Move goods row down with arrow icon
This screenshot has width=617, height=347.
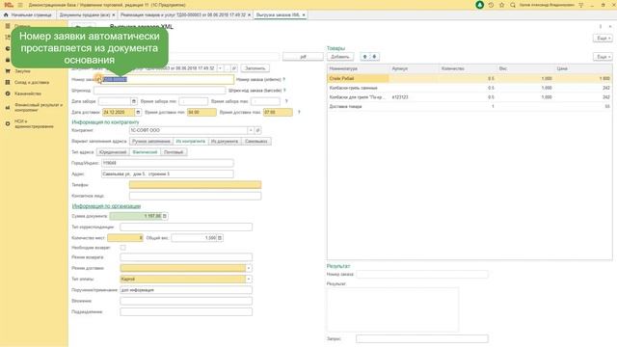(374, 57)
